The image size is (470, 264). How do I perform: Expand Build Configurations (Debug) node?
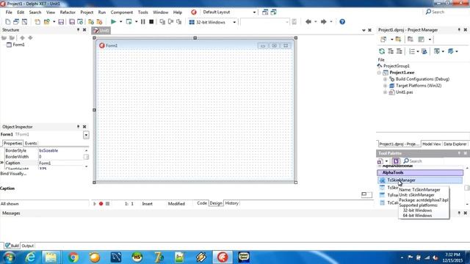tap(385, 79)
